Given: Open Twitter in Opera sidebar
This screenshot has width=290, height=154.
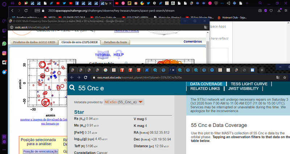Looking at the screenshot, I should [4, 72].
